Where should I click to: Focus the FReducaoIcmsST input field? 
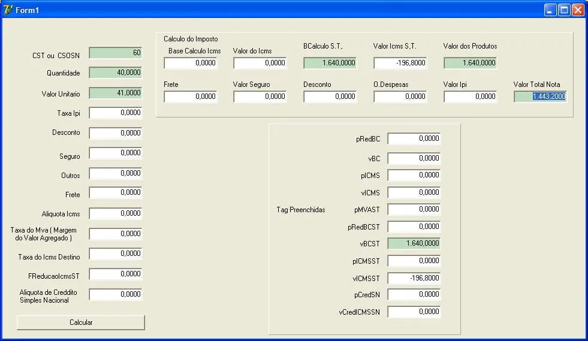115,274
